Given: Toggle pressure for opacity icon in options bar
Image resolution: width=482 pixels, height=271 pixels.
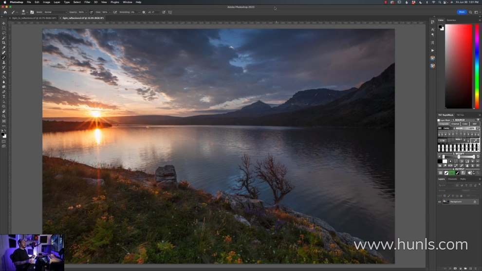Looking at the screenshot, I should click(92, 12).
